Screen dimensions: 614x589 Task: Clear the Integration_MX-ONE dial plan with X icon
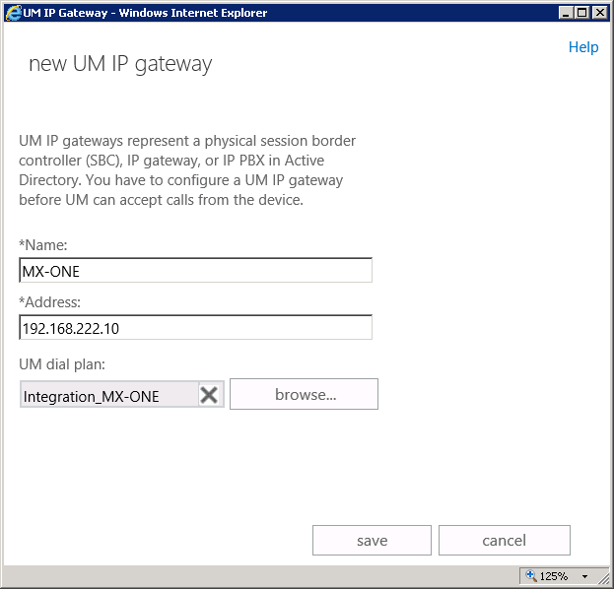click(x=209, y=395)
